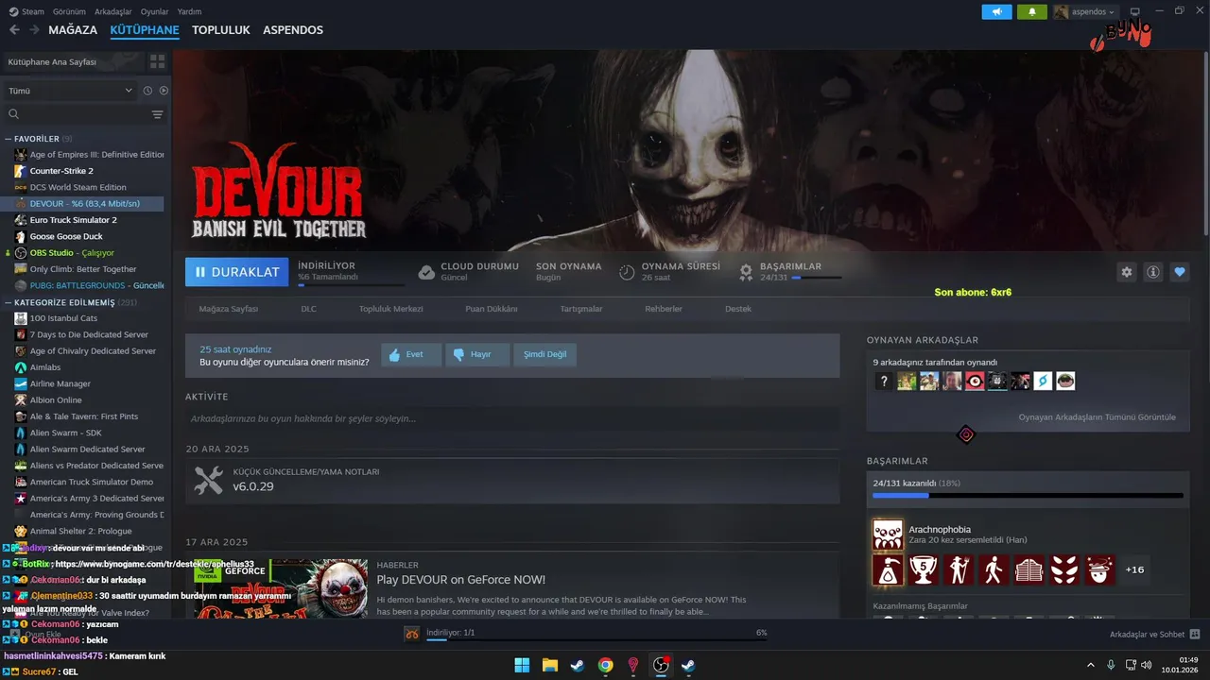Viewport: 1210px width, 680px height.
Task: Toggle ready-to-play filter icon in sidebar
Action: click(x=164, y=91)
